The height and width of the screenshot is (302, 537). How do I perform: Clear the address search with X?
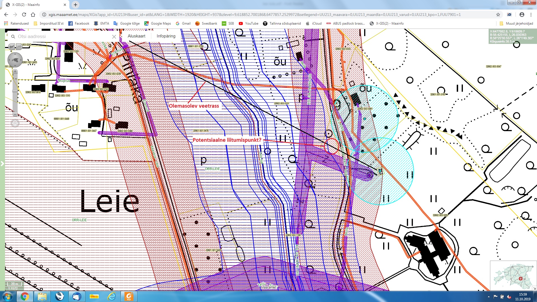(114, 37)
